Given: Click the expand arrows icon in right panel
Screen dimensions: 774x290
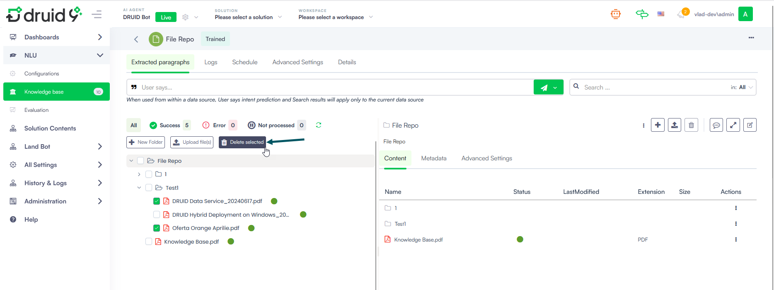Looking at the screenshot, I should [x=733, y=125].
